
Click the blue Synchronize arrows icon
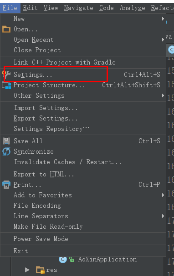point(6,151)
